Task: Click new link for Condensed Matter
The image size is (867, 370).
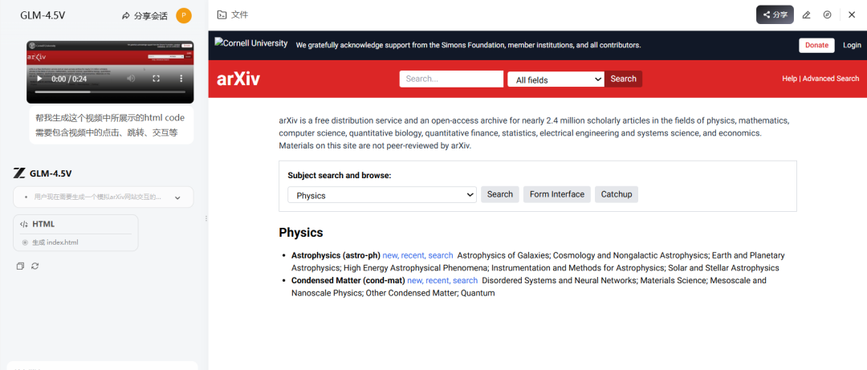Action: [x=415, y=280]
